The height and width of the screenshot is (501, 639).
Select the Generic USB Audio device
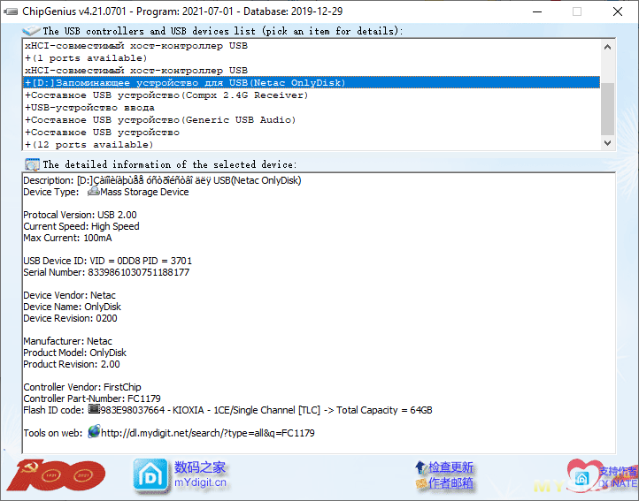pos(160,120)
